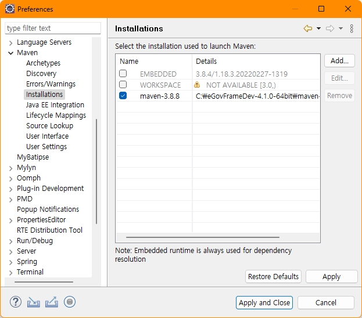The height and width of the screenshot is (318, 362).
Task: Select the maven-3.8.8 row name
Action: [160, 96]
